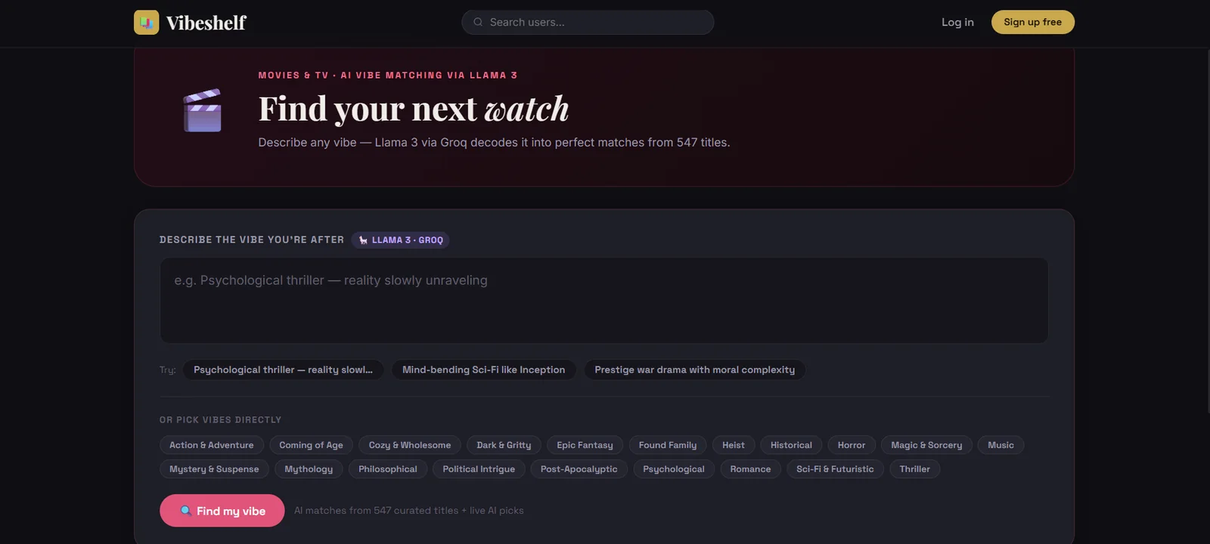Open the Log in link
Image resolution: width=1210 pixels, height=544 pixels.
(x=957, y=23)
